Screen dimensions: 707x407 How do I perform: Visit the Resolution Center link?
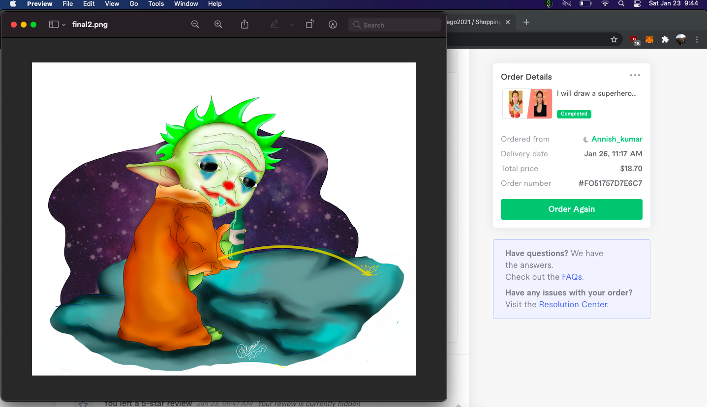tap(573, 304)
